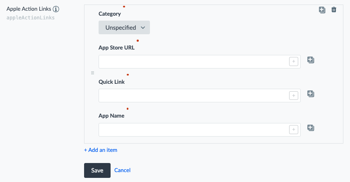This screenshot has width=350, height=182.
Task: Focus the App Store URL text field
Action: point(193,61)
